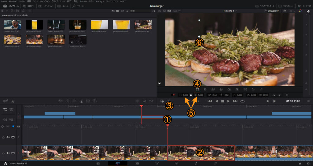Image resolution: width=313 pixels, height=166 pixels.
Task: Toggle timeline snapping magnet icon
Action: 2,126
